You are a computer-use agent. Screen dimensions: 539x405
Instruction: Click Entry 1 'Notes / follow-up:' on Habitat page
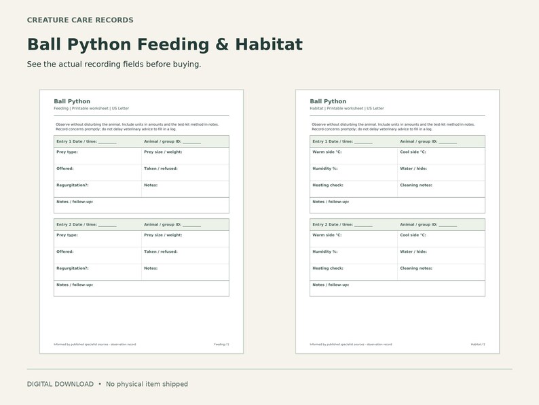pos(397,205)
